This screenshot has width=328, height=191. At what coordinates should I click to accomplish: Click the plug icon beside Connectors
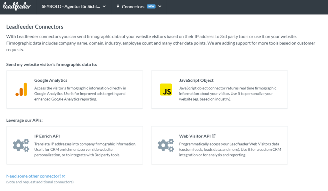coord(118,6)
